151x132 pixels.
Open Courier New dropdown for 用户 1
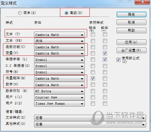[x=59, y=97]
